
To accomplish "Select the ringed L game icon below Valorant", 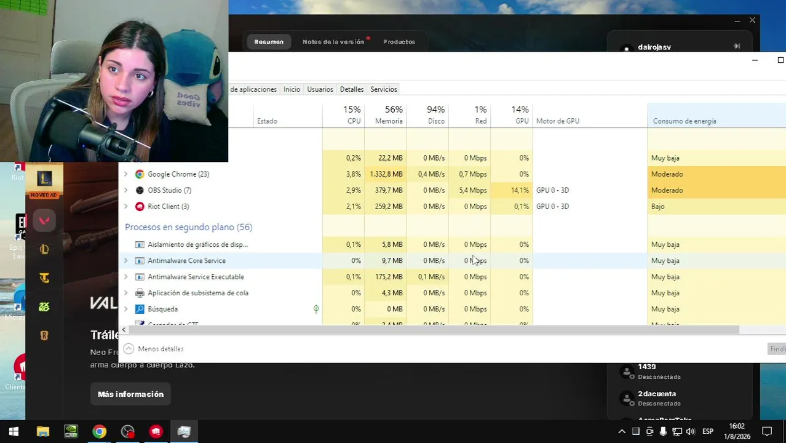I will click(x=44, y=249).
